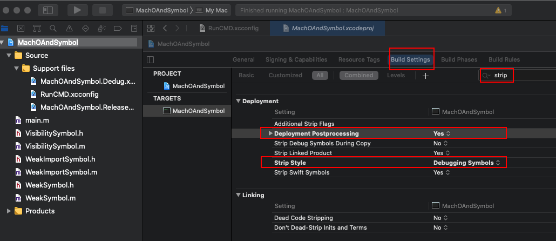Image resolution: width=556 pixels, height=241 pixels.
Task: Open VisibilitySymbol.h file
Action: pyautogui.click(x=49, y=133)
